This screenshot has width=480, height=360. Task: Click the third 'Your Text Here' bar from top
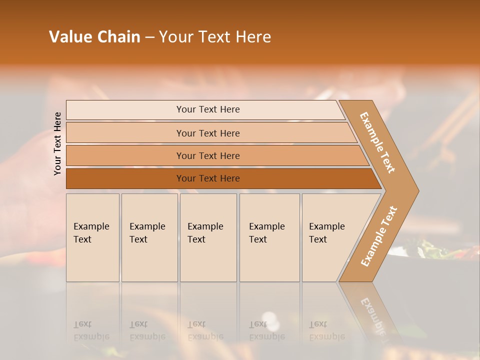click(x=207, y=155)
